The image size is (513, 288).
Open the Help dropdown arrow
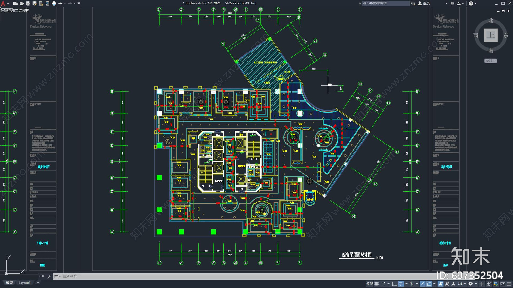coord(475,4)
